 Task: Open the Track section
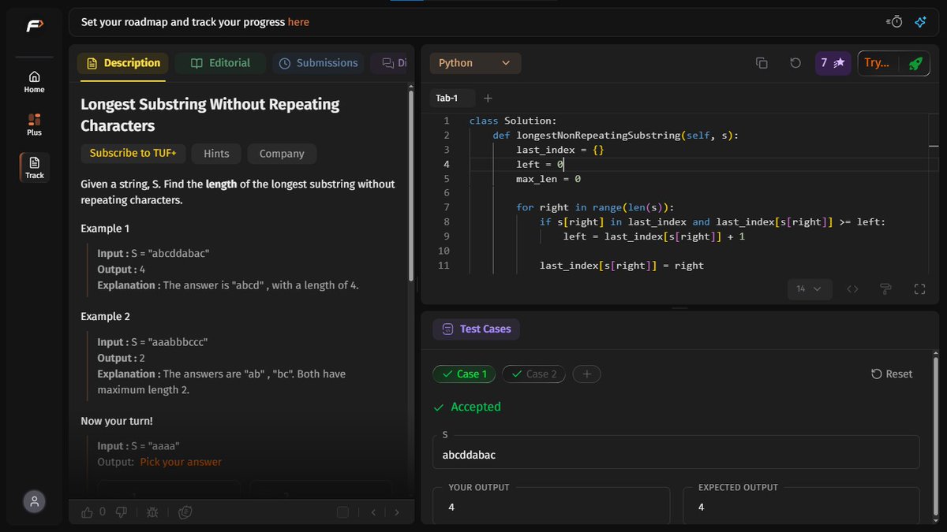[34, 167]
